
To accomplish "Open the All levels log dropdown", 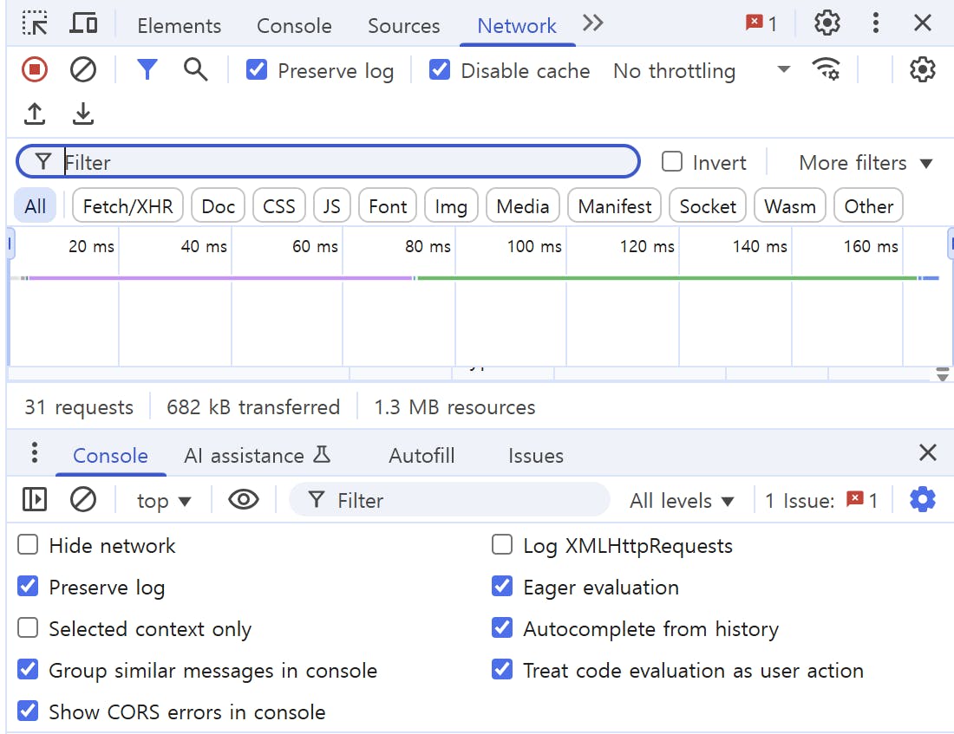I will 682,501.
